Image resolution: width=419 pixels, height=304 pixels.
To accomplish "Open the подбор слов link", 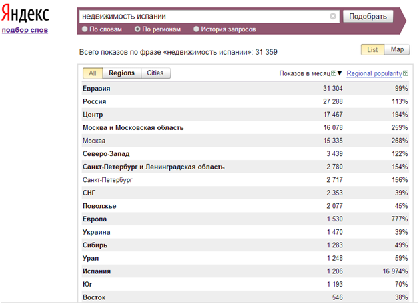I will pyautogui.click(x=25, y=30).
